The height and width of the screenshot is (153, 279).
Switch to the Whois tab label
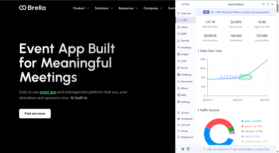[x=184, y=88]
